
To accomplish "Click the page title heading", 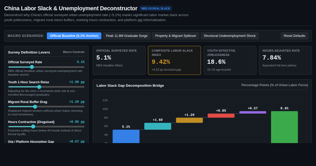I will pyautogui.click(x=71, y=8).
